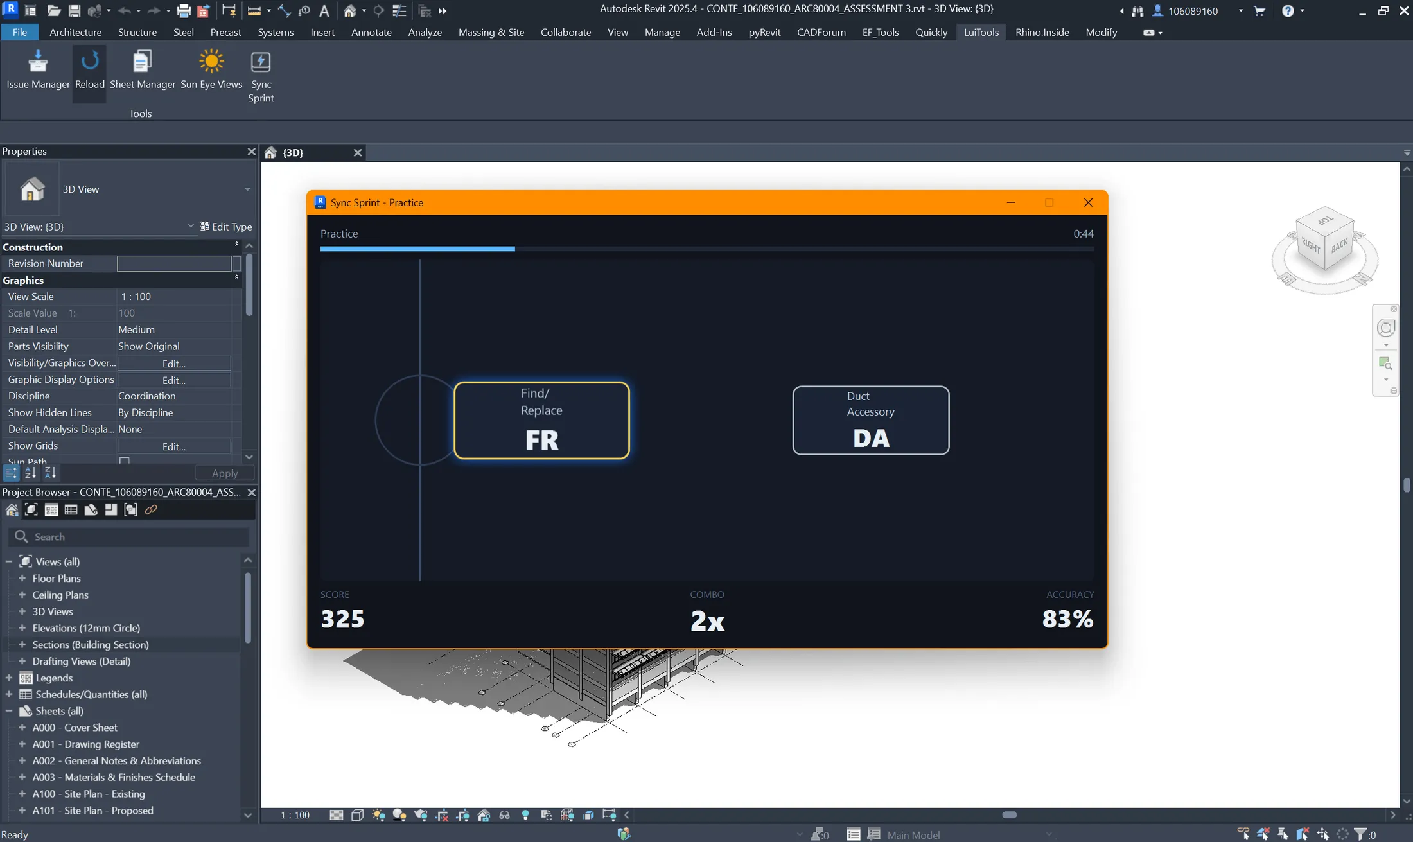
Task: Click the Thin Lines icon in quick access toolbar
Action: [399, 10]
